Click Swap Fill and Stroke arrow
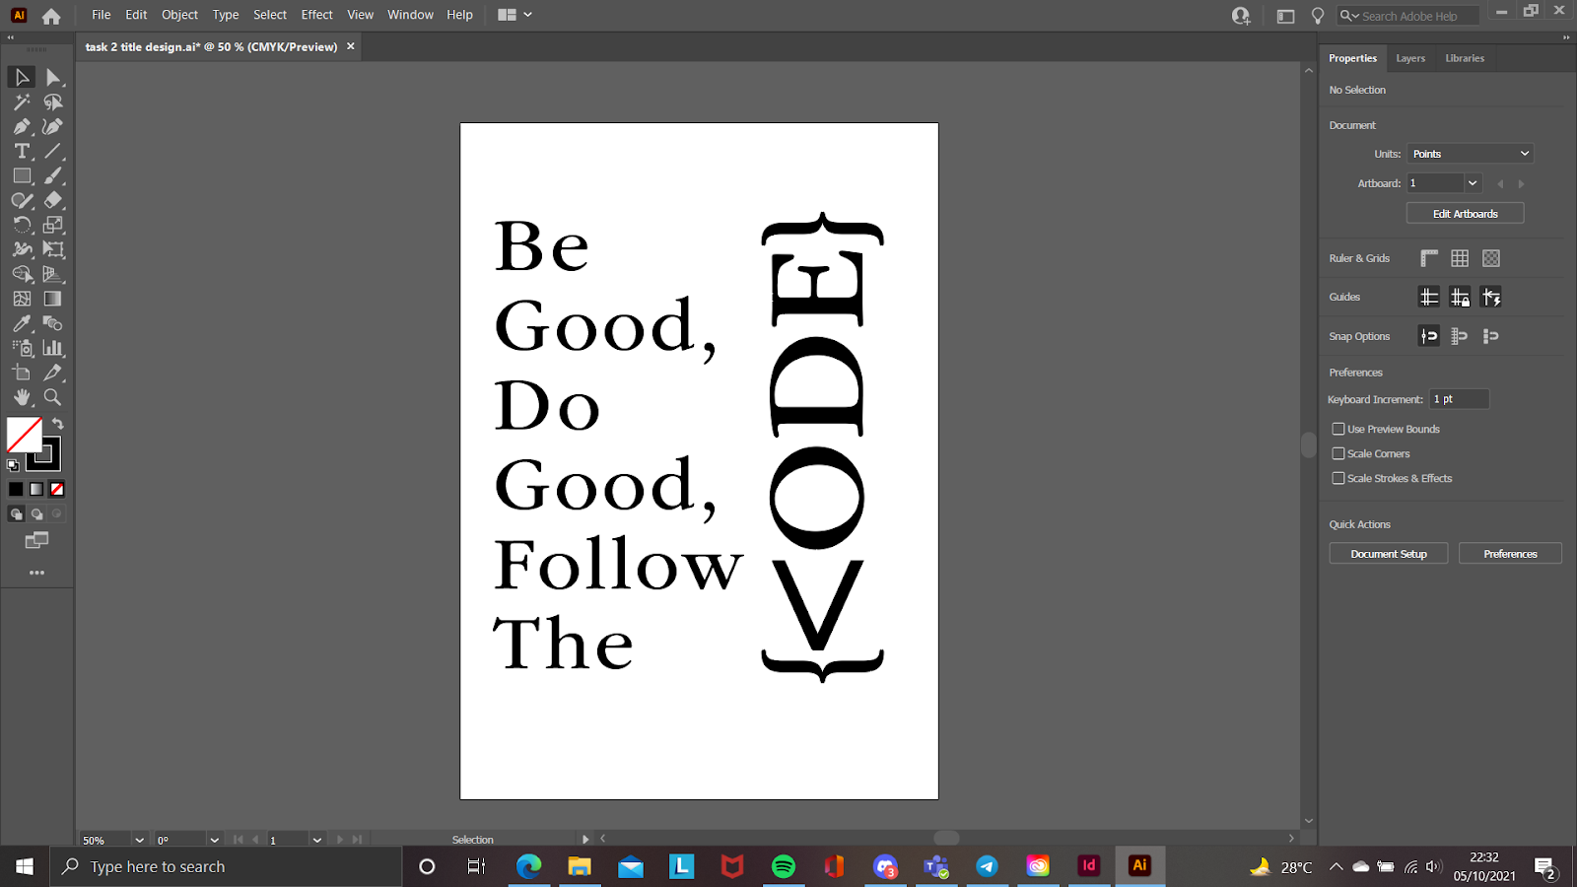Image resolution: width=1577 pixels, height=887 pixels. (58, 424)
